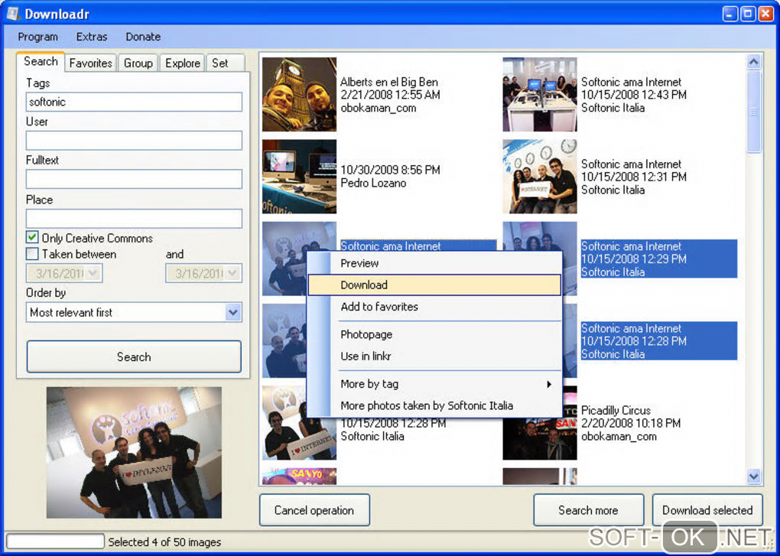Open Photopage from the context menu
The image size is (780, 556).
click(434, 335)
